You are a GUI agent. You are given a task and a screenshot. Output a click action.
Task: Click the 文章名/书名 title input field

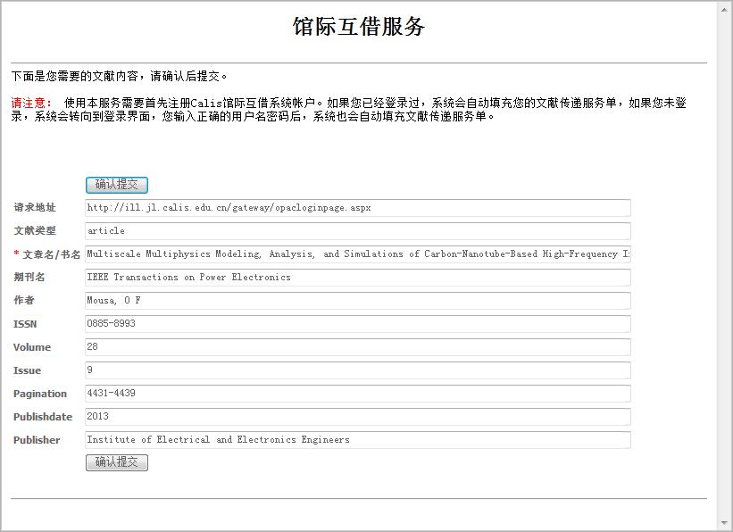pos(357,254)
